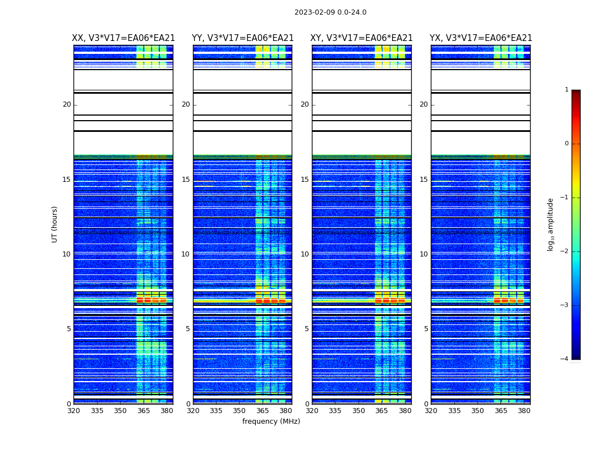Open the XX spectrogram plot area
Image resolution: width=589 pixels, height=449 pixels.
pos(123,224)
